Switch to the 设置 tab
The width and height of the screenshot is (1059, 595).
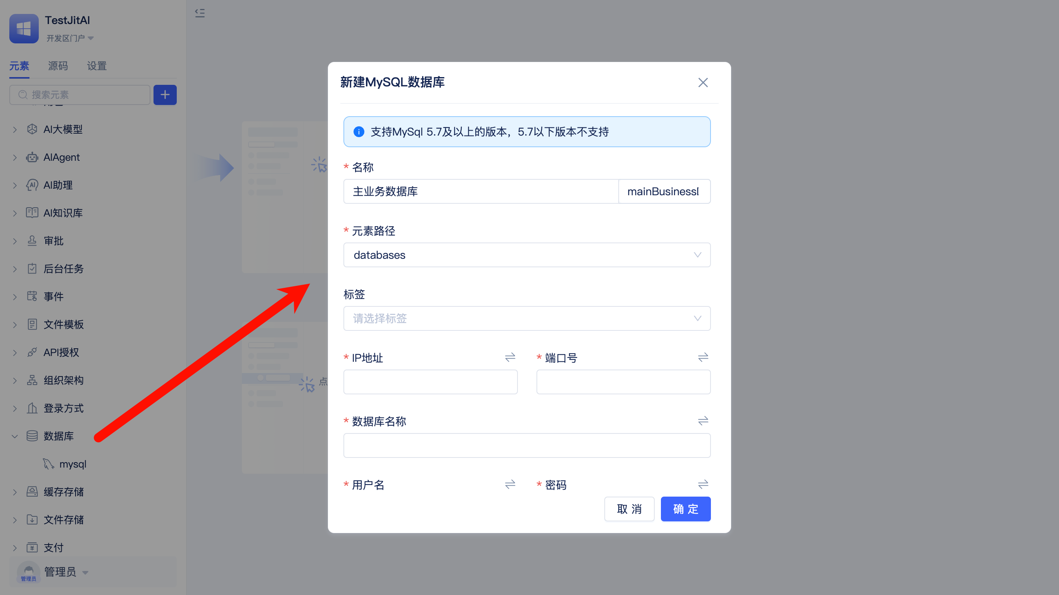tap(97, 66)
